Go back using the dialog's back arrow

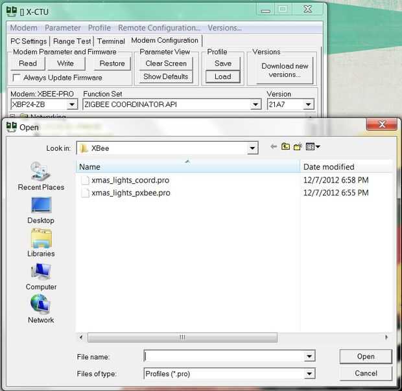coord(274,146)
